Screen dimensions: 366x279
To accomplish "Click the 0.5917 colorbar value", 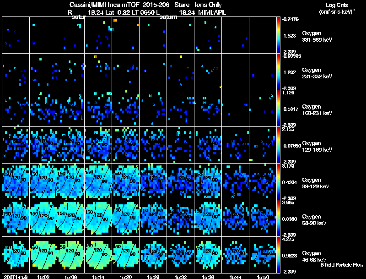I will [x=291, y=109].
